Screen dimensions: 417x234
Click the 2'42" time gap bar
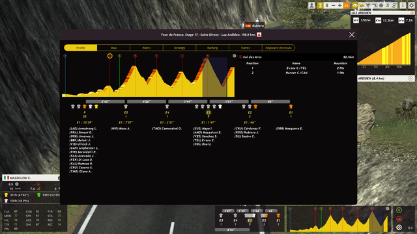[x=106, y=101]
